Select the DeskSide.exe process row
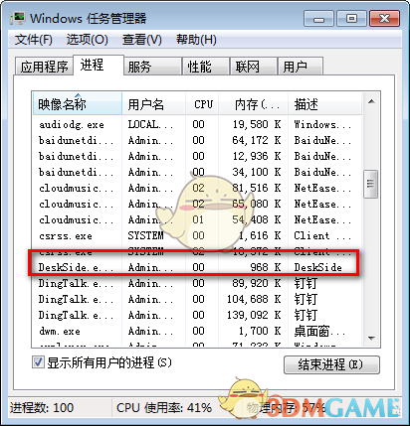 coord(197,267)
